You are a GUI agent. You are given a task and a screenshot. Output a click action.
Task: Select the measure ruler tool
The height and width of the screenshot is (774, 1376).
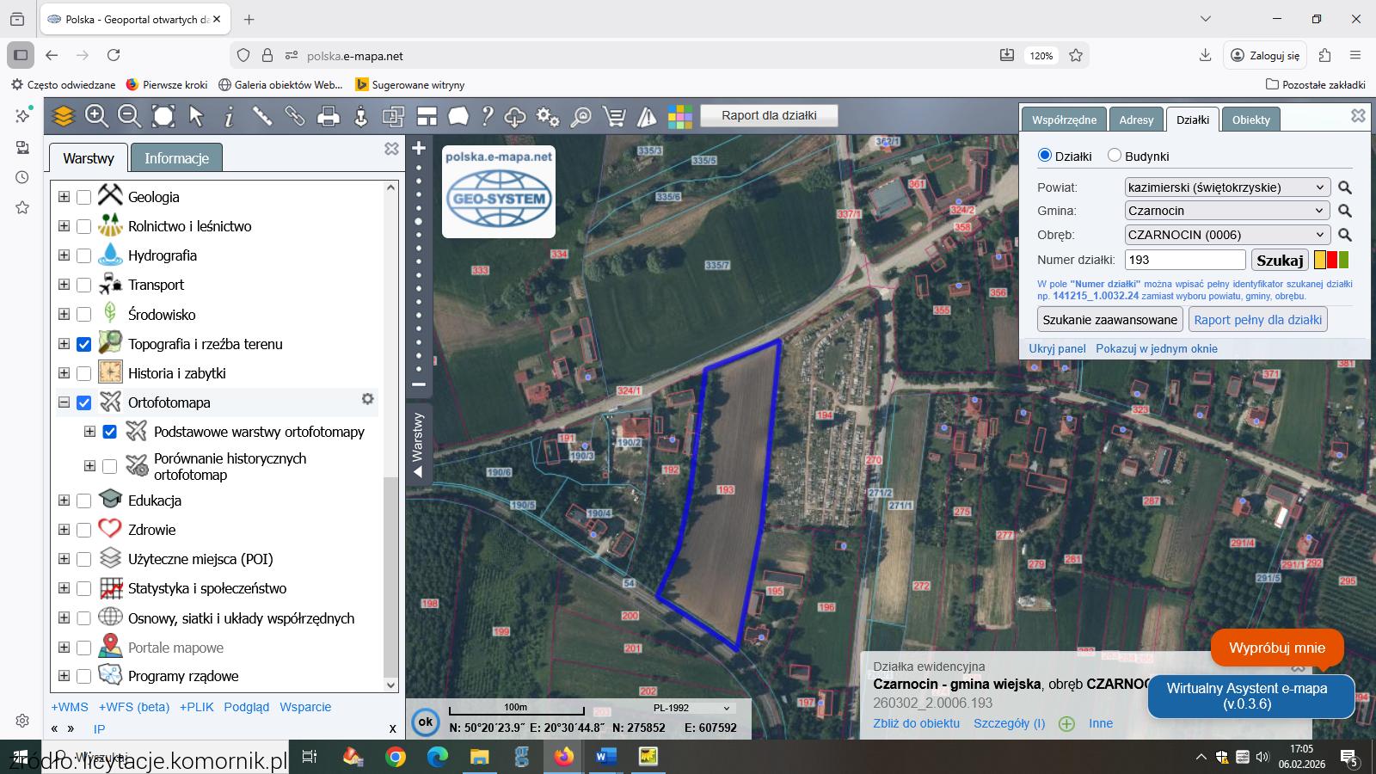tap(261, 116)
